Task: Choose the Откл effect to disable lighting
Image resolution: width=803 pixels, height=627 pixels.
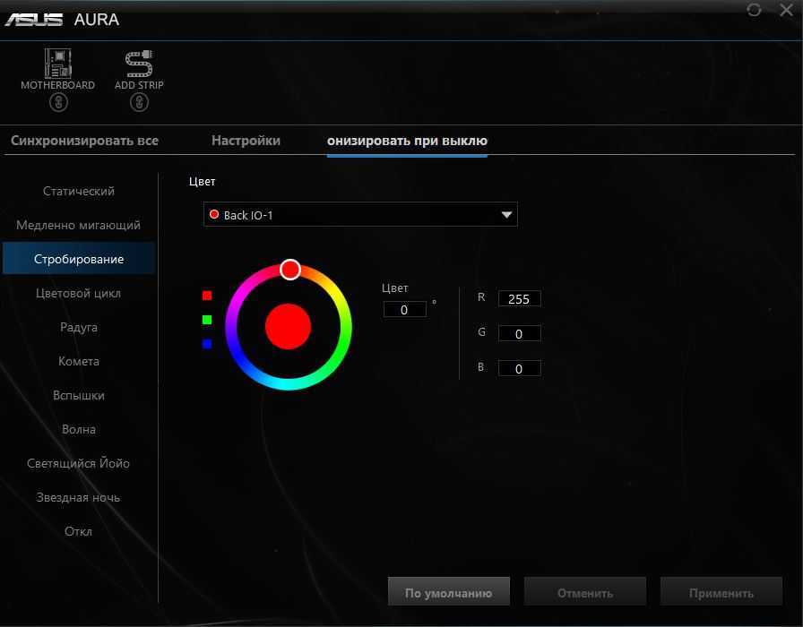Action: point(79,532)
